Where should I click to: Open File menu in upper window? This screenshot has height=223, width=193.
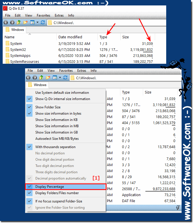(8, 15)
